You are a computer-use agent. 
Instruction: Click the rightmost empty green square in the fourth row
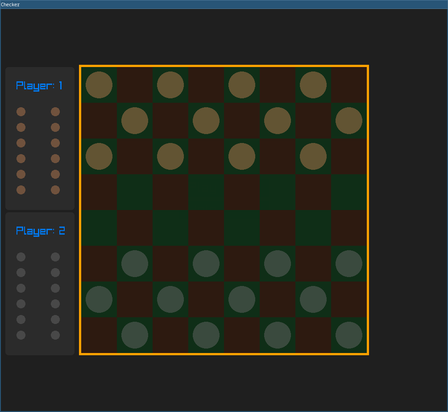[x=349, y=192]
